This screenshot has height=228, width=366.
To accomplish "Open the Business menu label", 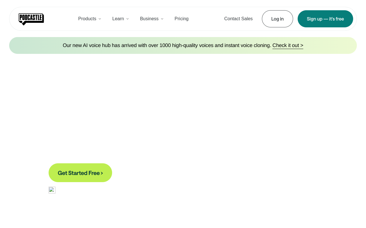I will (x=149, y=19).
